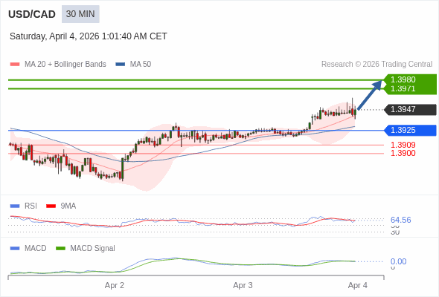Open the Research Trading Central copyright text

[376, 65]
